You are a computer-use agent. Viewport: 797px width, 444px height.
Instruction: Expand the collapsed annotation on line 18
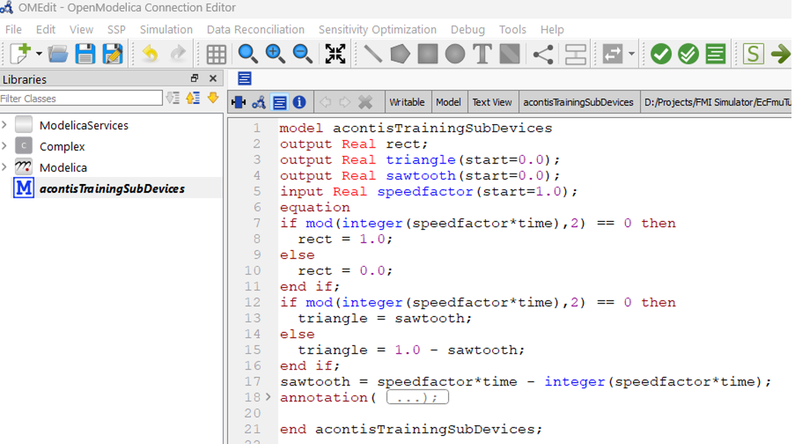click(268, 397)
